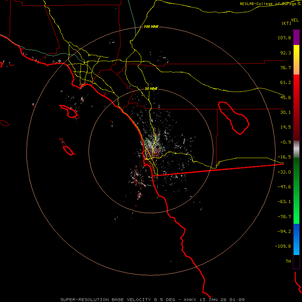The image size is (302, 302).
Task: Click the 13 JAN 26 01:09 timestamp
Action: [222, 300]
